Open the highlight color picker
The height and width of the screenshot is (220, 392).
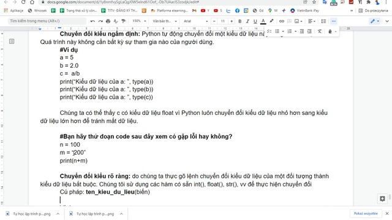tap(271, 21)
